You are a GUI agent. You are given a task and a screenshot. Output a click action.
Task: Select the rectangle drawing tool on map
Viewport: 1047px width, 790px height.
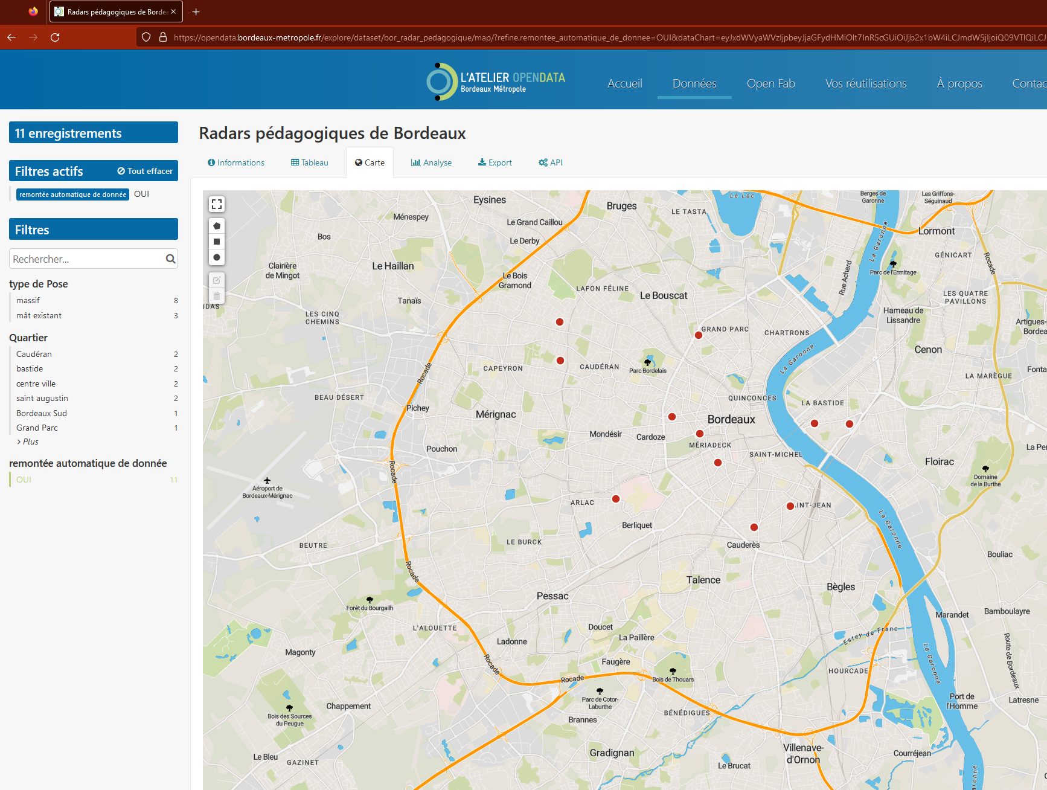(x=217, y=242)
